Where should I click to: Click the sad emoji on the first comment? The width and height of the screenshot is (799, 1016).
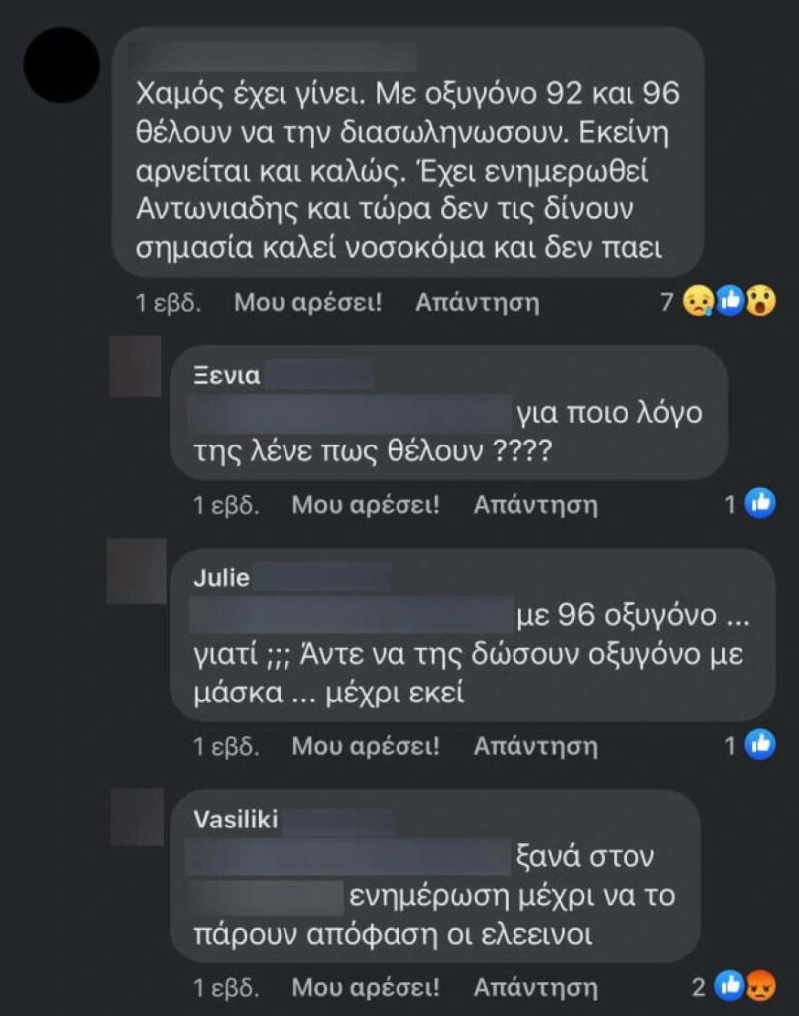click(699, 302)
